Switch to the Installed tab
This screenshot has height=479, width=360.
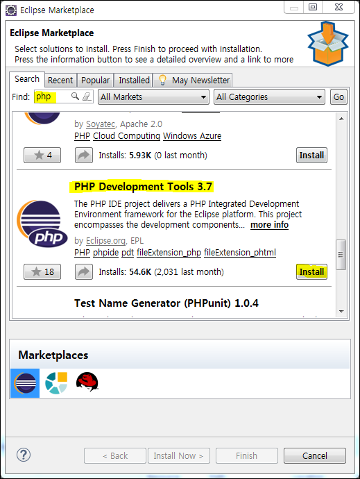tap(134, 80)
